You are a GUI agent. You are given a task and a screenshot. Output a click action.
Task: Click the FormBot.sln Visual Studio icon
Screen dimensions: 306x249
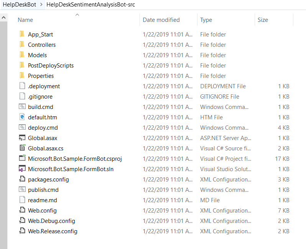click(22, 169)
